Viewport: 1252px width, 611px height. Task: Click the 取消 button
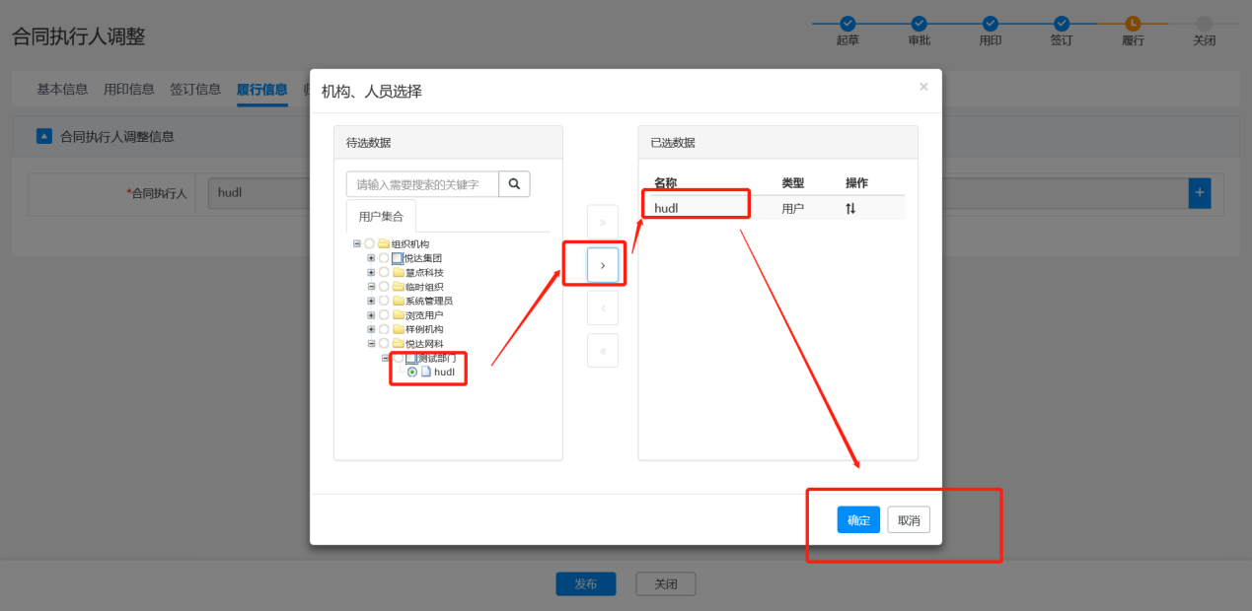point(909,520)
